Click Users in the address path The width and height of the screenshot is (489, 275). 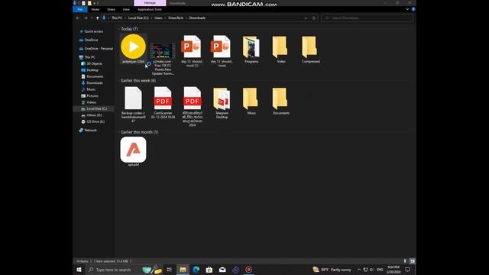[x=158, y=18]
